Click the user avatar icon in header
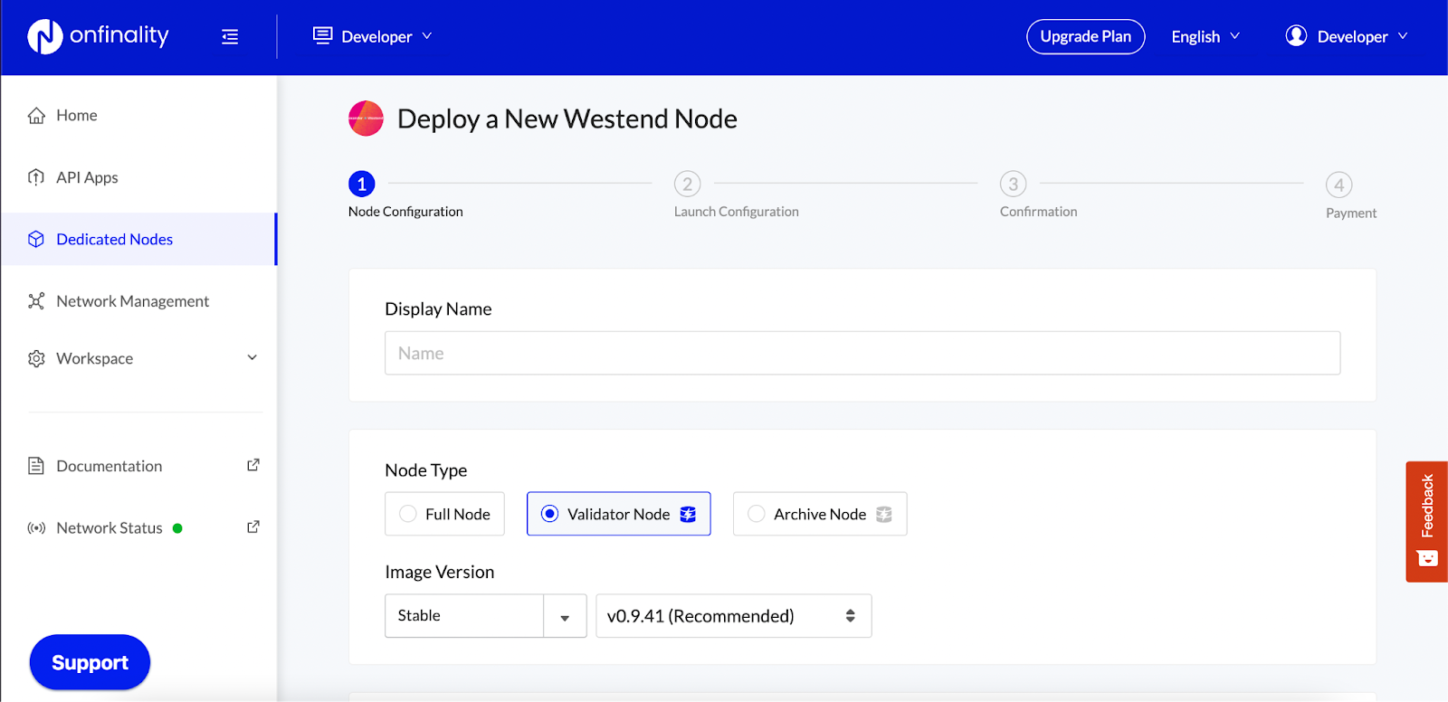 [x=1296, y=35]
